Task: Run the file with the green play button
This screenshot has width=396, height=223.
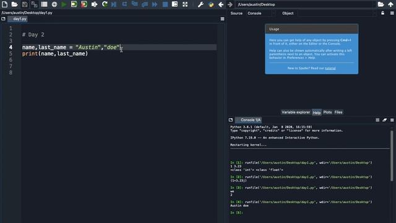Action: pos(64,4)
